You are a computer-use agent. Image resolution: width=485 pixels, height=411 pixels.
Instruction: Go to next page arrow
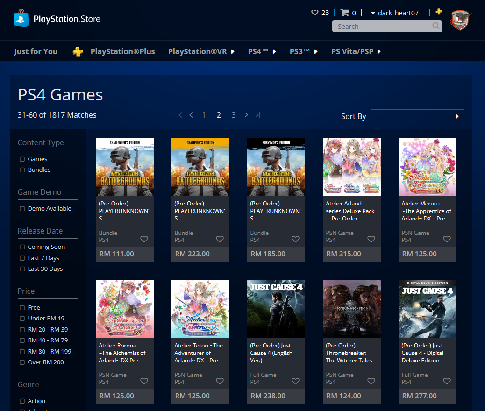click(246, 115)
